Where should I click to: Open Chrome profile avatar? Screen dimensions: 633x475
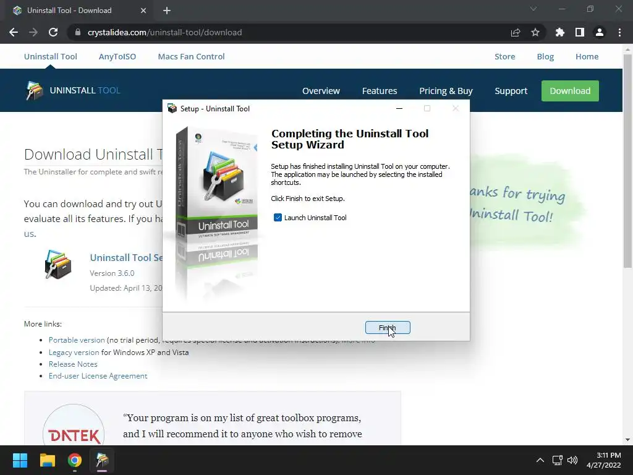[x=600, y=32]
